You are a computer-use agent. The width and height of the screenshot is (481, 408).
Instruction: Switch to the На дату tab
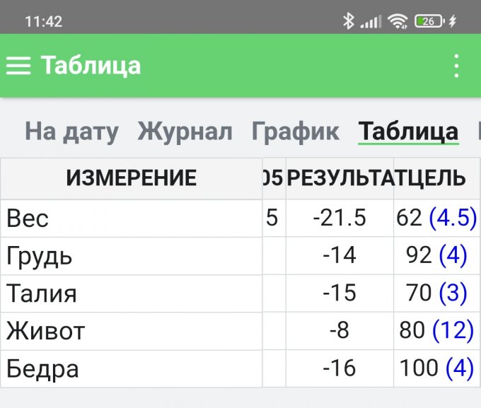pyautogui.click(x=71, y=132)
